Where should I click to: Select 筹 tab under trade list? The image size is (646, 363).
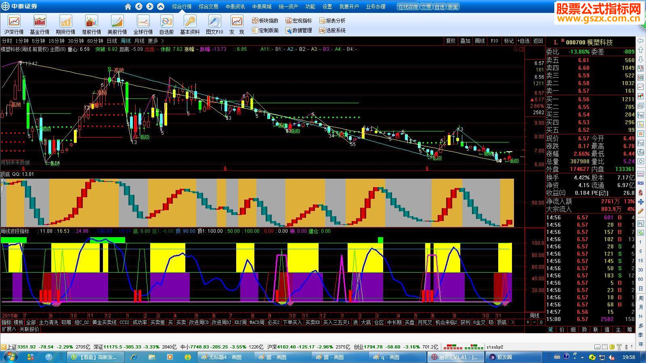click(629, 330)
